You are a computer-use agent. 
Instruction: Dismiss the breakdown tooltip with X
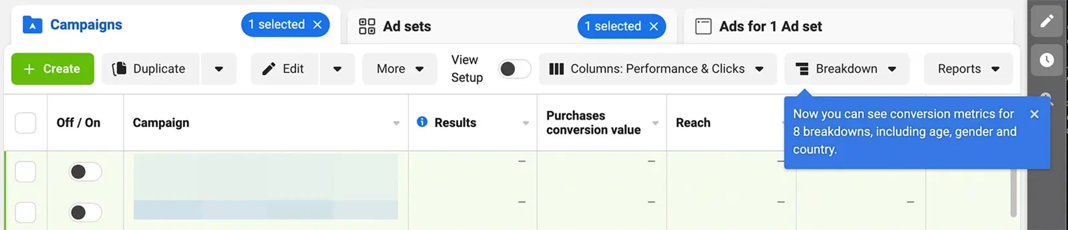click(1034, 114)
